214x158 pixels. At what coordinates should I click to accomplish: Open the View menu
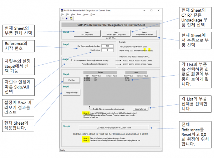[72, 14]
